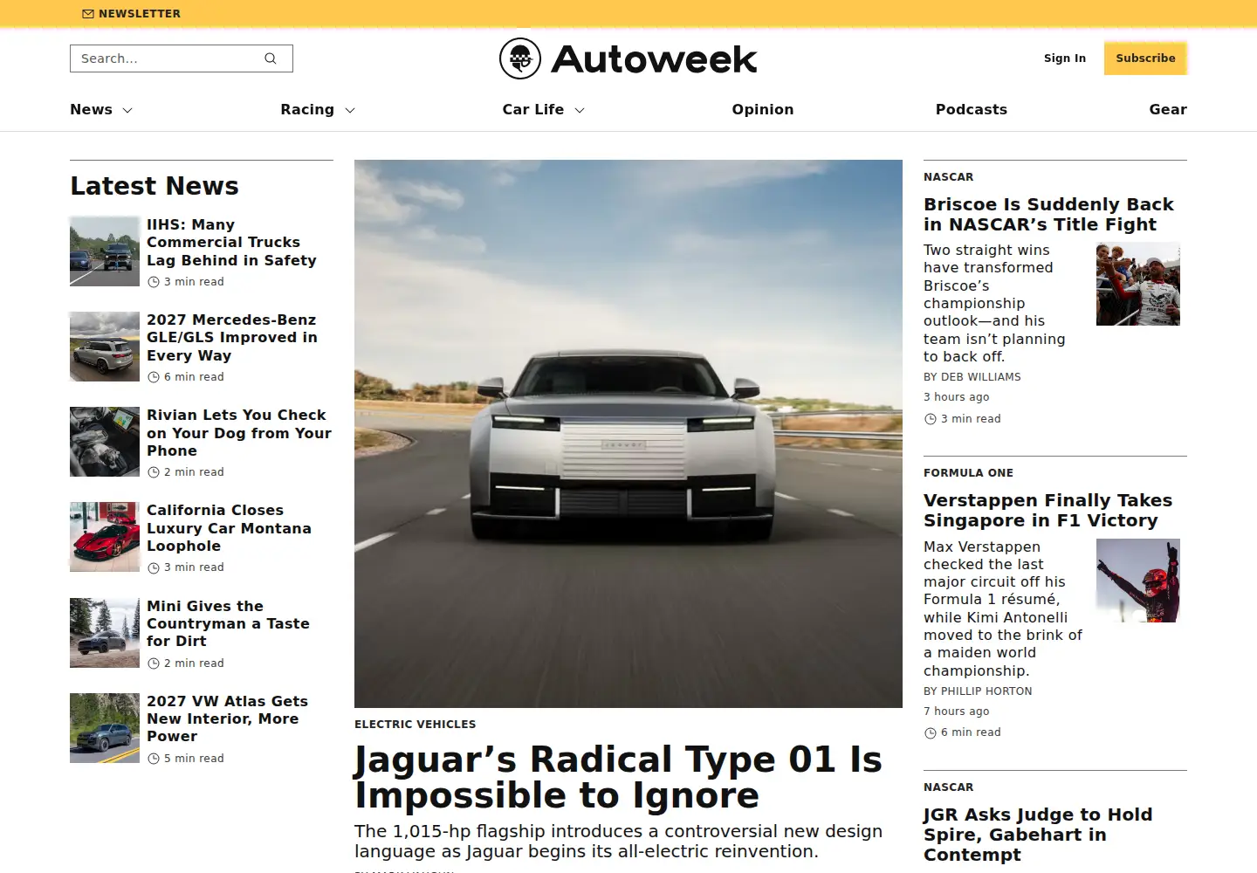
Task: Open 'Mini Gives the Countryman a Taste for Dirt'
Action: pyautogui.click(x=228, y=623)
